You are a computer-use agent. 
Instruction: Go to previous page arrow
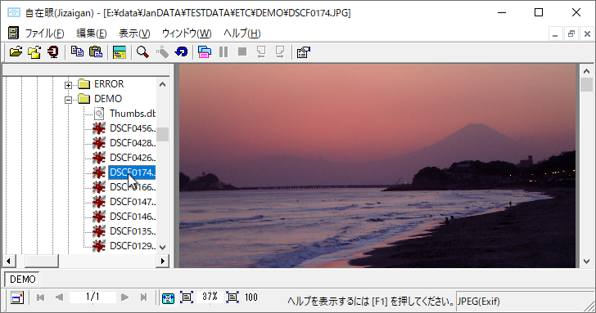[59, 297]
